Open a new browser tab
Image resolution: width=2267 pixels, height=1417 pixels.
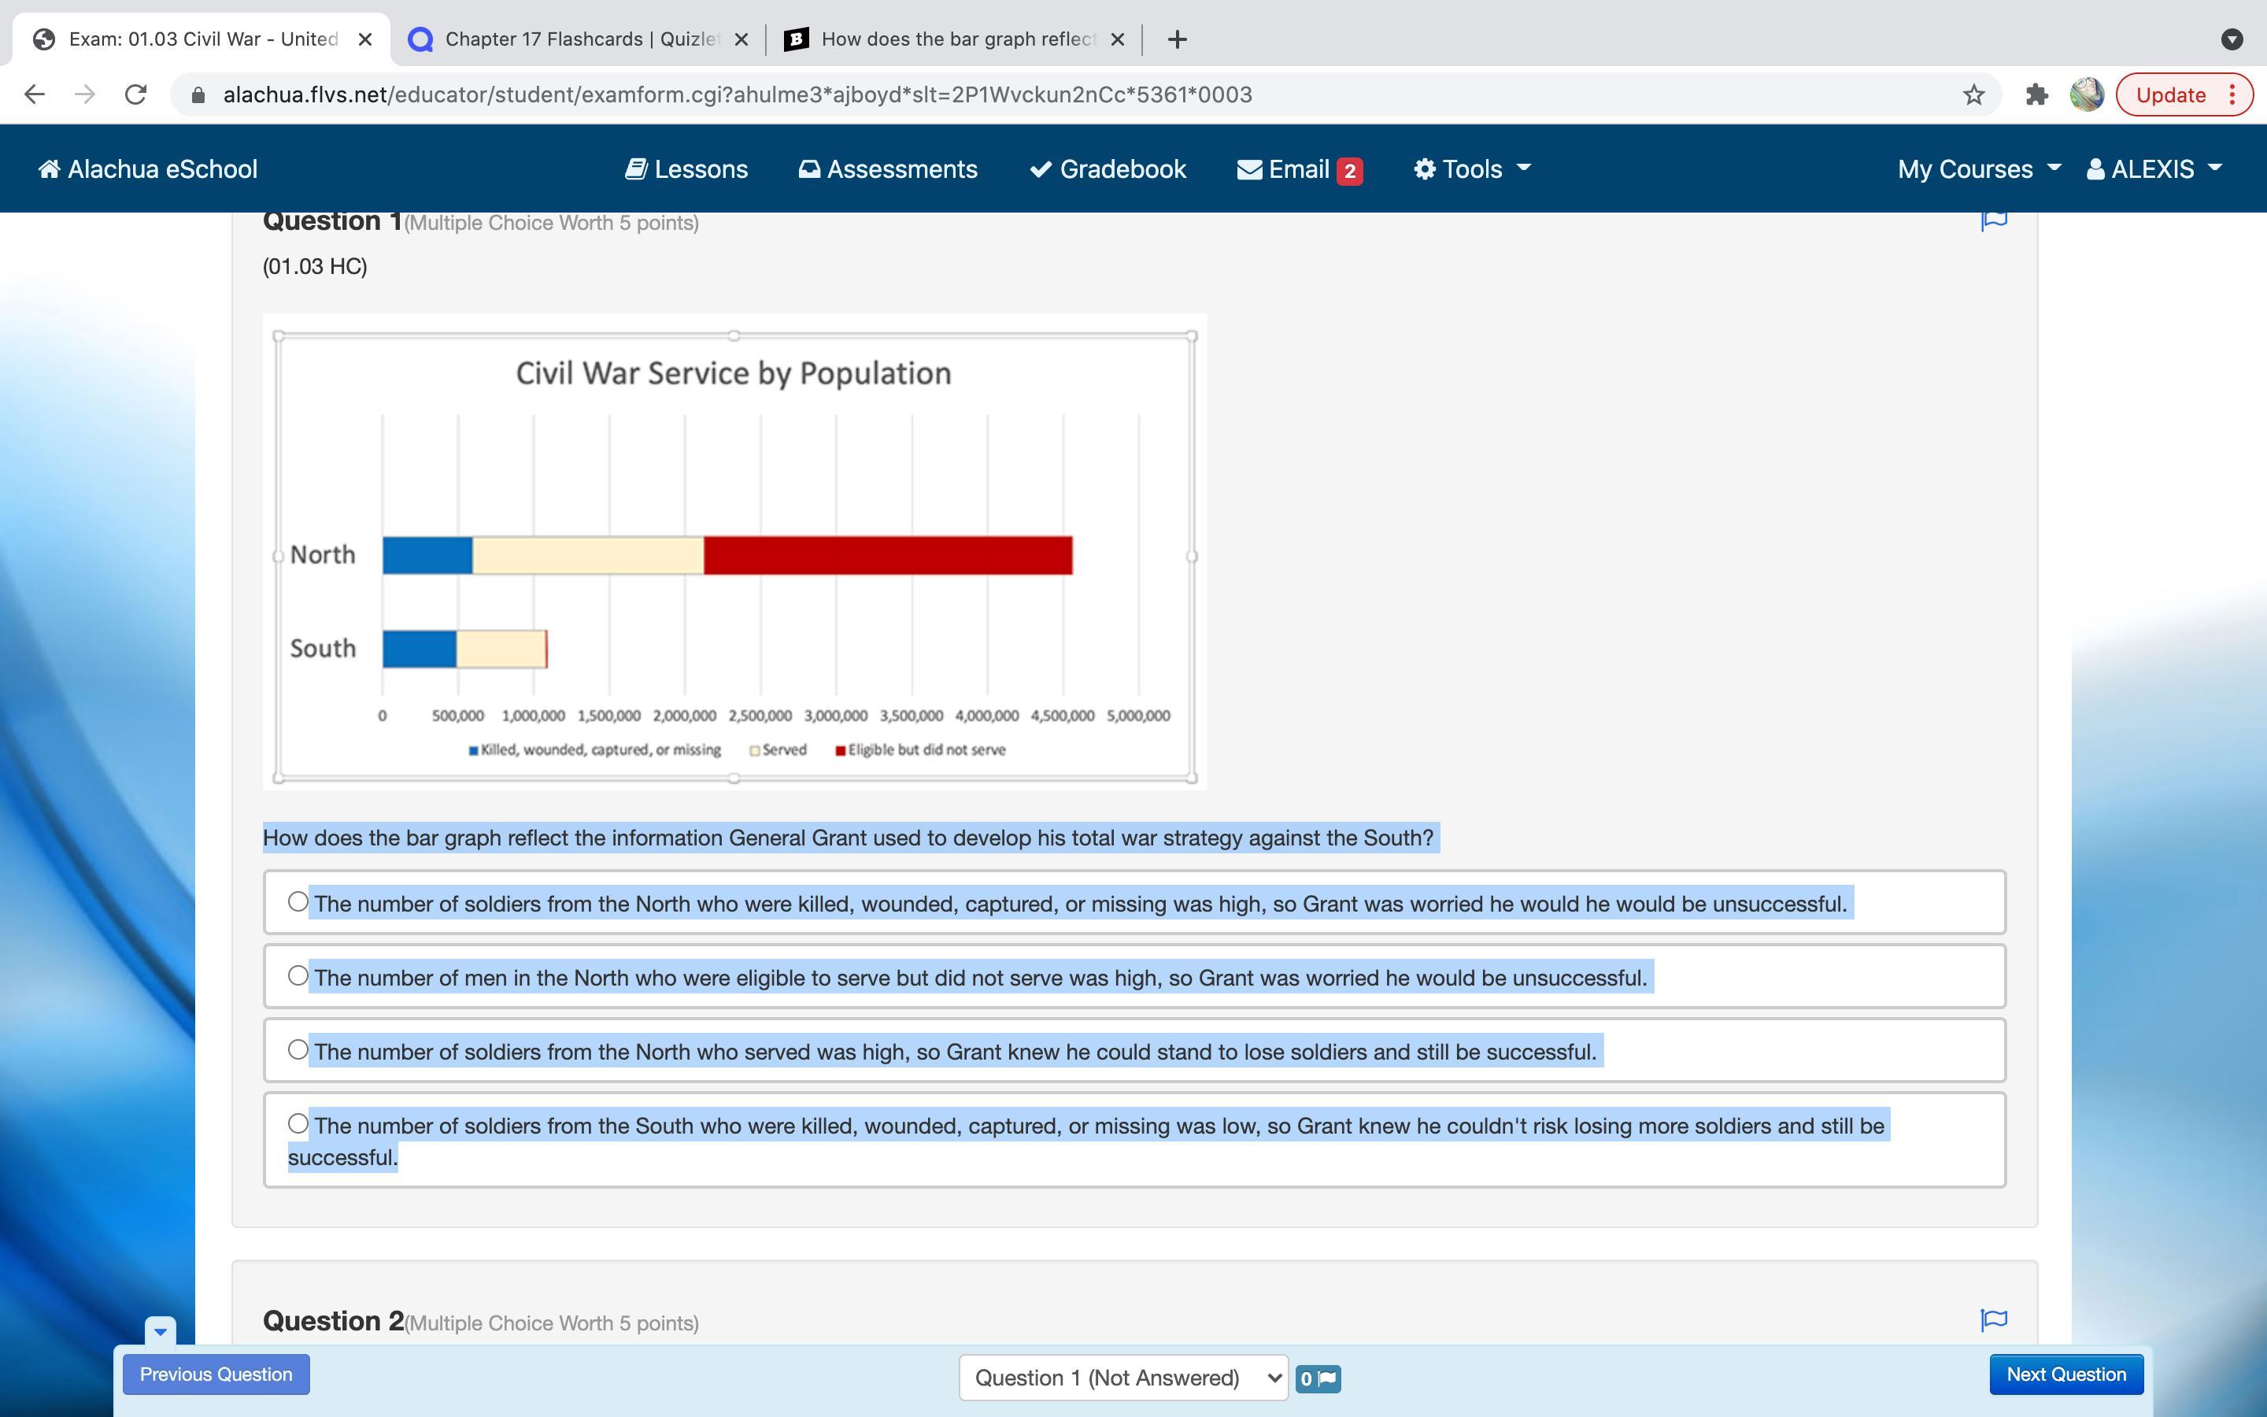(x=1178, y=39)
